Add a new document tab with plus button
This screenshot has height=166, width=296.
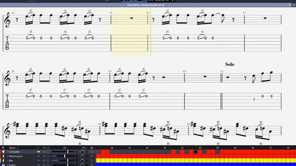[x=294, y=5]
